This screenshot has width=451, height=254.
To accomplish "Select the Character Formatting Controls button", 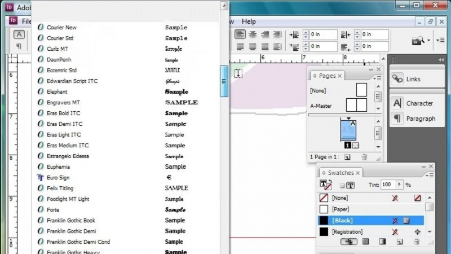I will pos(19,34).
